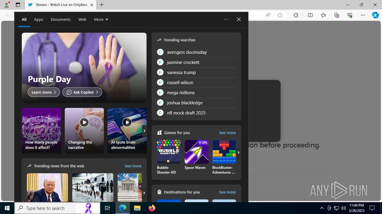Open the Copilot sidebar icon

[375, 15]
